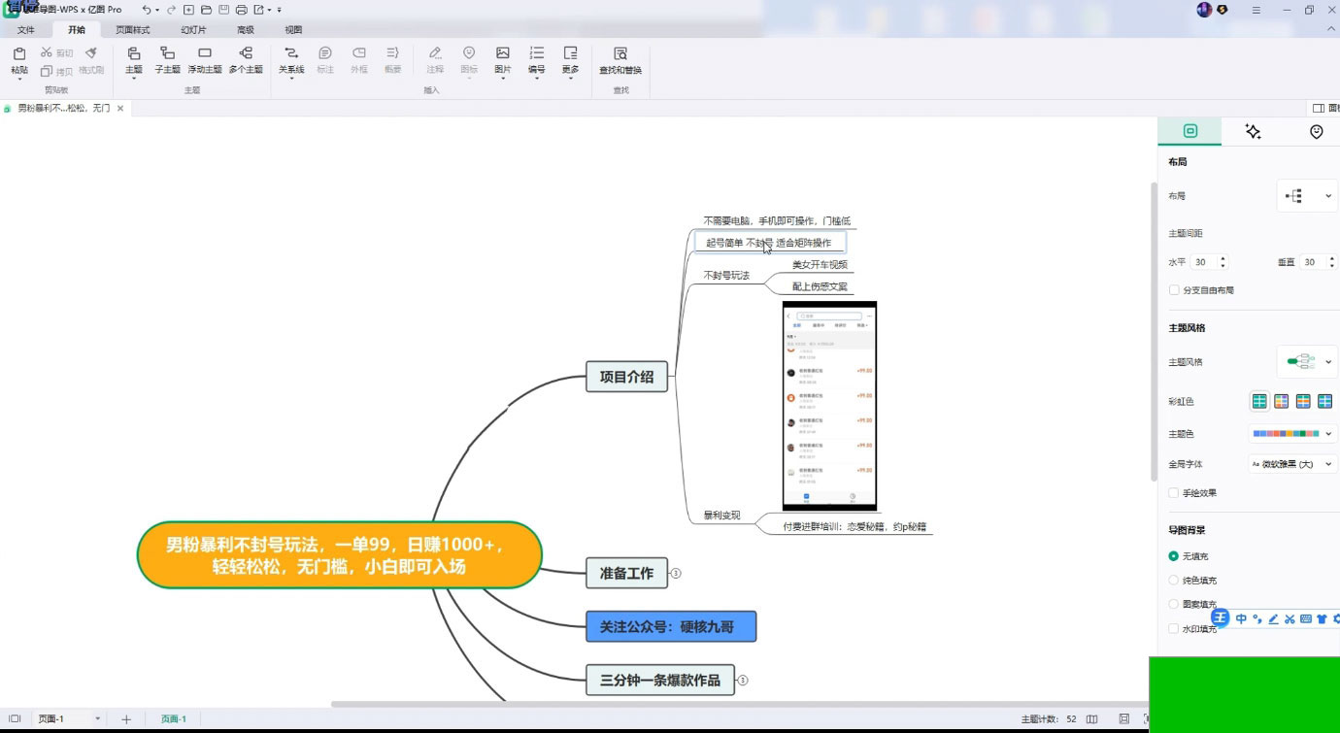Viewport: 1340px width, 733px height.
Task: Open the 主题色 theme color dropdown
Action: [x=1292, y=434]
